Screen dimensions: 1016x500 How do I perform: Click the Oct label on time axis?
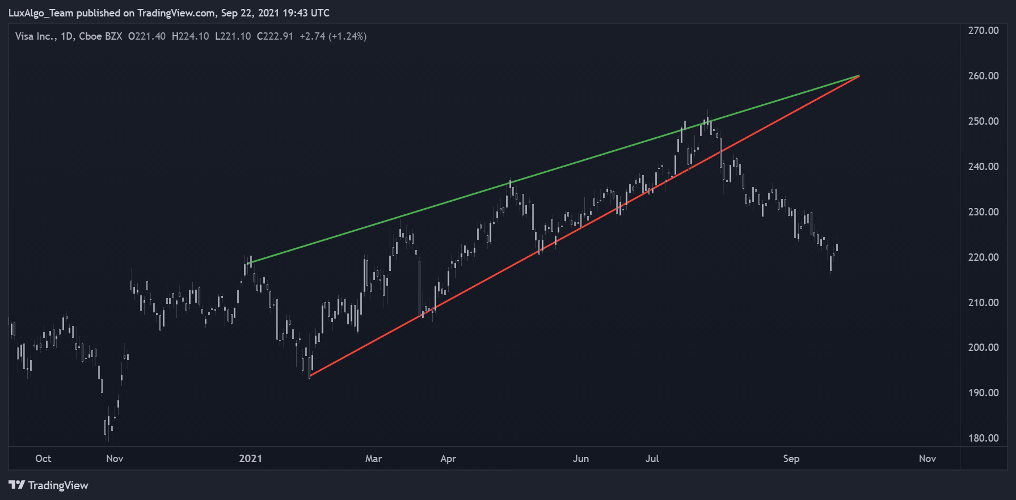(x=43, y=459)
